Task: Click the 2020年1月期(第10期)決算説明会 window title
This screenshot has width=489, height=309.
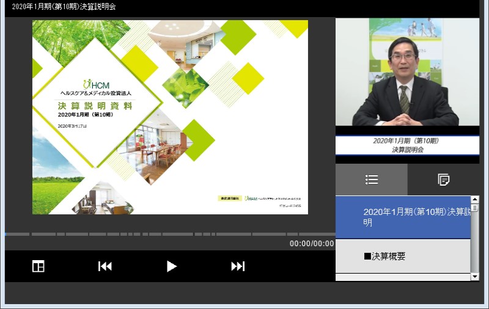Action: coord(64,7)
